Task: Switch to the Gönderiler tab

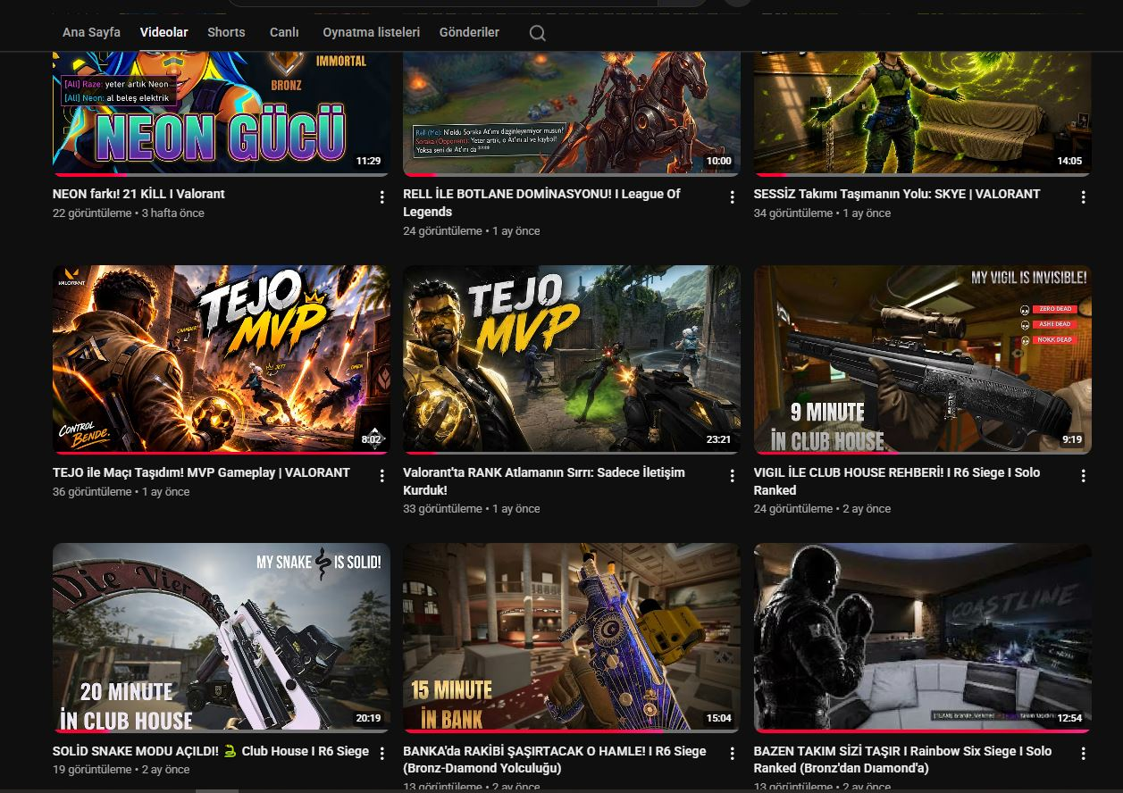Action: [x=469, y=32]
